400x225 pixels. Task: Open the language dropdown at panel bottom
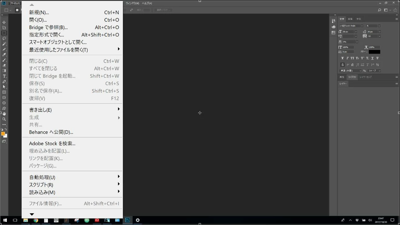pos(350,71)
